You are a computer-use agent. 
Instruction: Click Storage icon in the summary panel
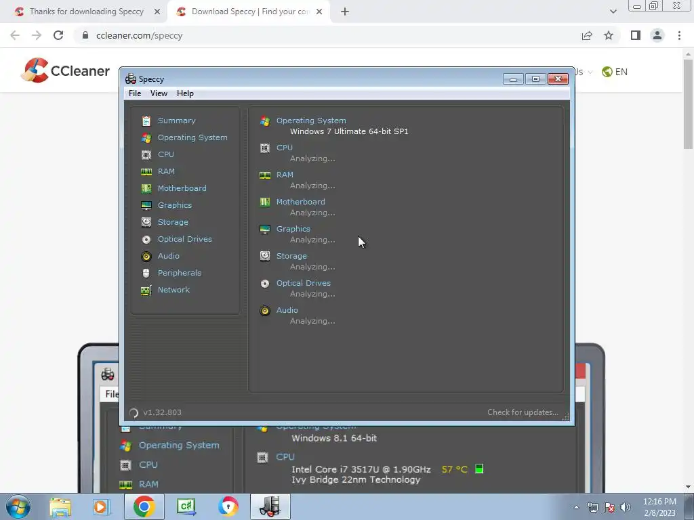point(265,256)
